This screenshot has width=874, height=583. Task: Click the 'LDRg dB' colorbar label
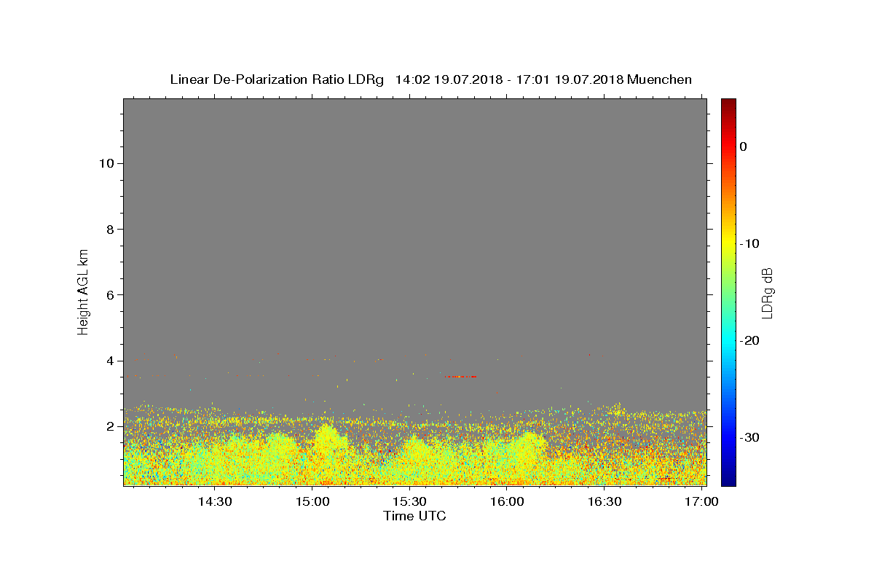pos(767,293)
